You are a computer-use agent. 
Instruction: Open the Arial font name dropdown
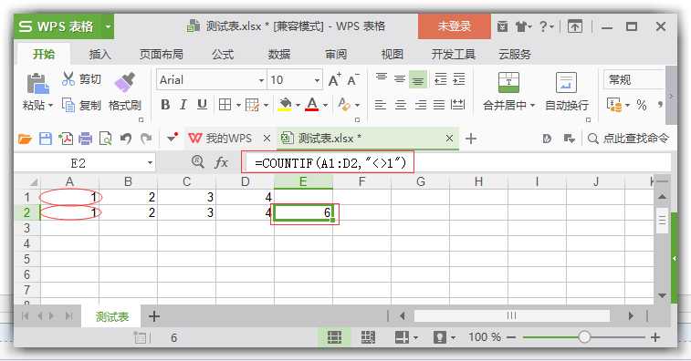click(261, 80)
